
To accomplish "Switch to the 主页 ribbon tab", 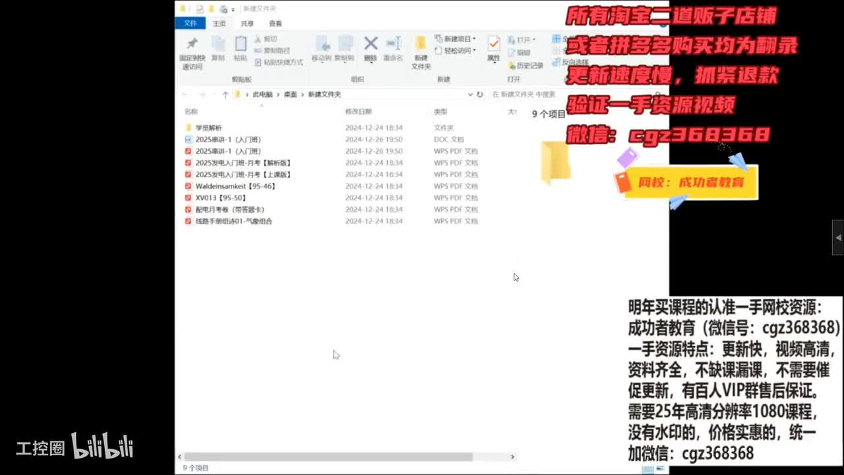I will coord(220,23).
